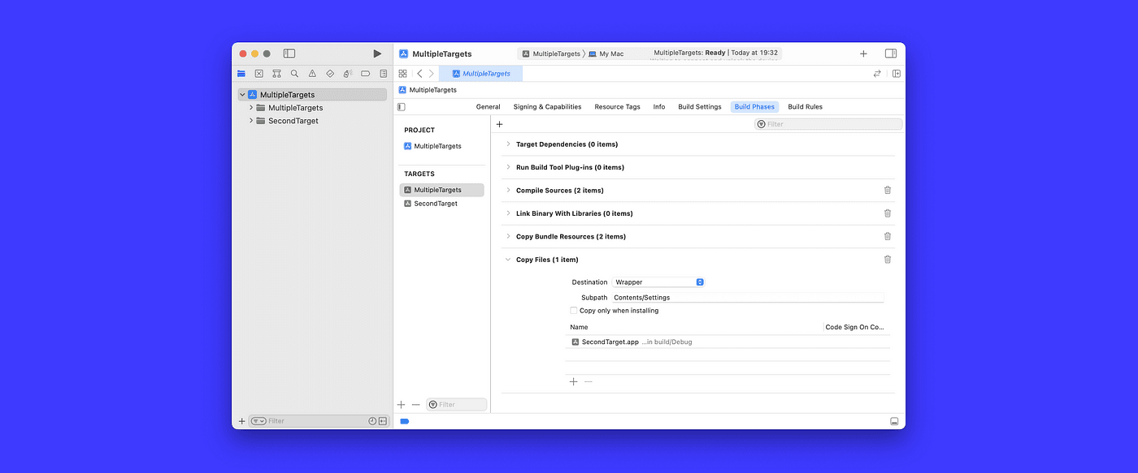Toggle the left sidebar visibility

(x=289, y=53)
